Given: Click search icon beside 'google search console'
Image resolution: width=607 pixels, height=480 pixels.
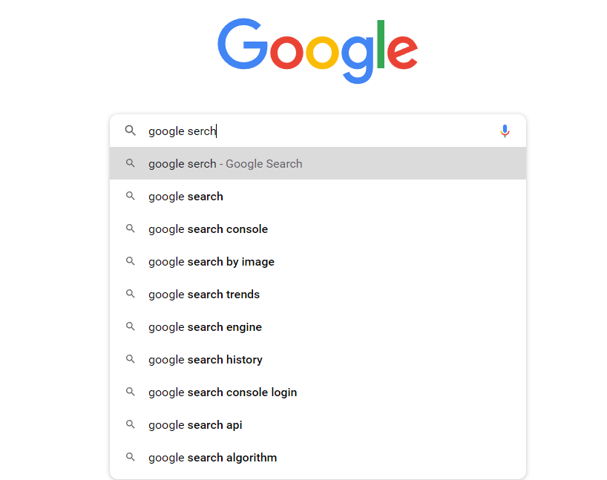Looking at the screenshot, I should click(131, 229).
